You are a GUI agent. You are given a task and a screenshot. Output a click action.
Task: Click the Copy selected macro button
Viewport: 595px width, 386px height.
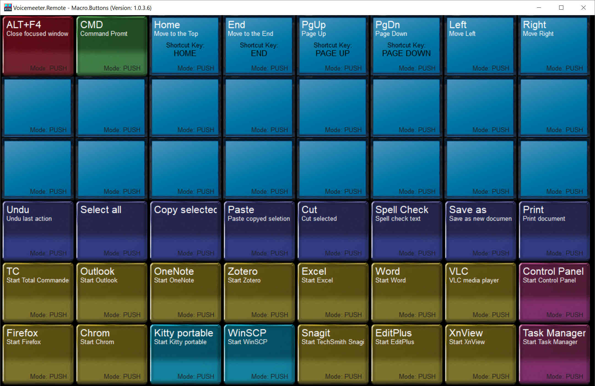point(185,231)
